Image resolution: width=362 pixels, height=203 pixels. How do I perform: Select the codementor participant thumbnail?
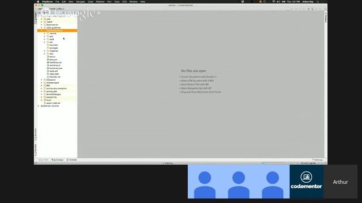click(307, 182)
